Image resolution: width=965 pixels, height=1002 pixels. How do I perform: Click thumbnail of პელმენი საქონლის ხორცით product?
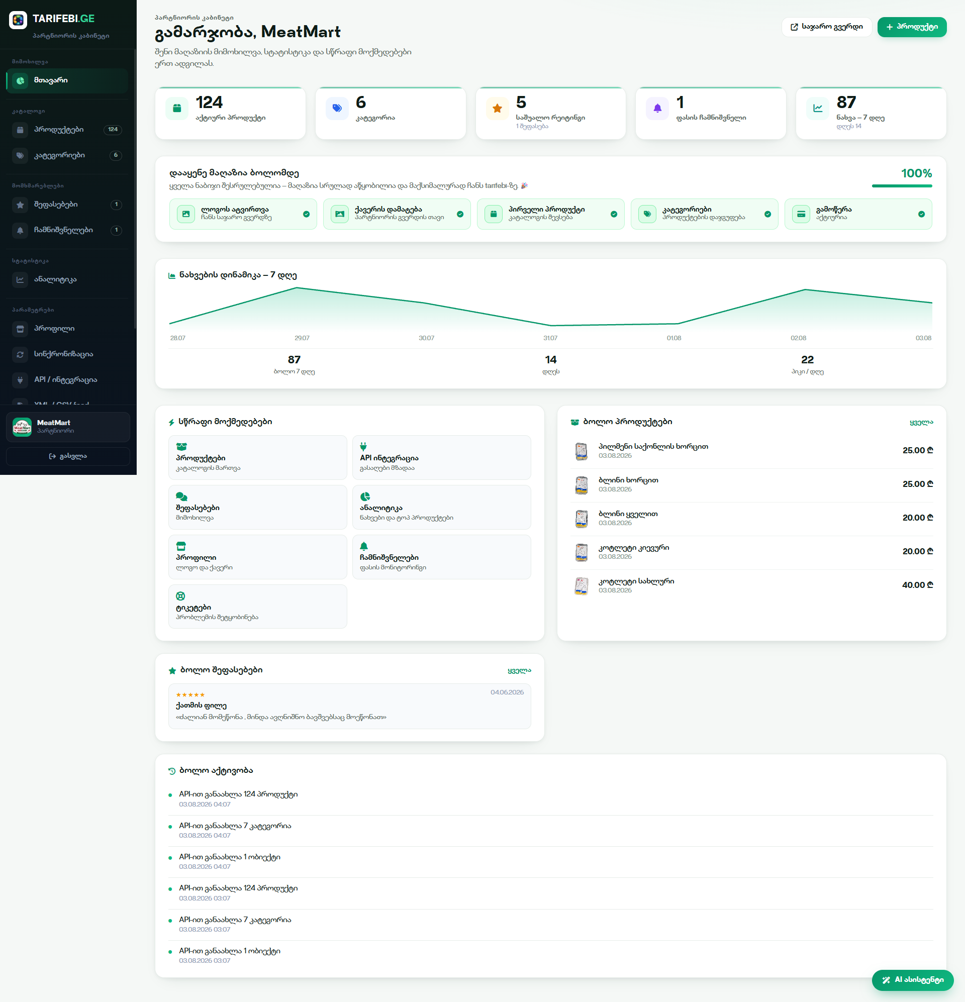click(582, 451)
